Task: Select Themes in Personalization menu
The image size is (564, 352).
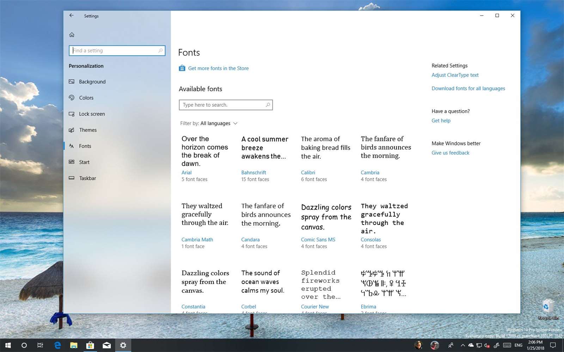Action: 88,130
